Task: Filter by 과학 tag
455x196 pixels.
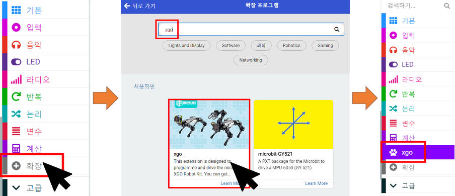Action: pos(261,46)
